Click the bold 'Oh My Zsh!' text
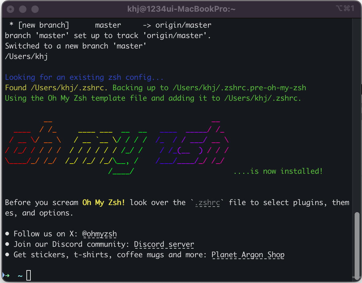Screen dimensions: 362x283 (x=104, y=203)
